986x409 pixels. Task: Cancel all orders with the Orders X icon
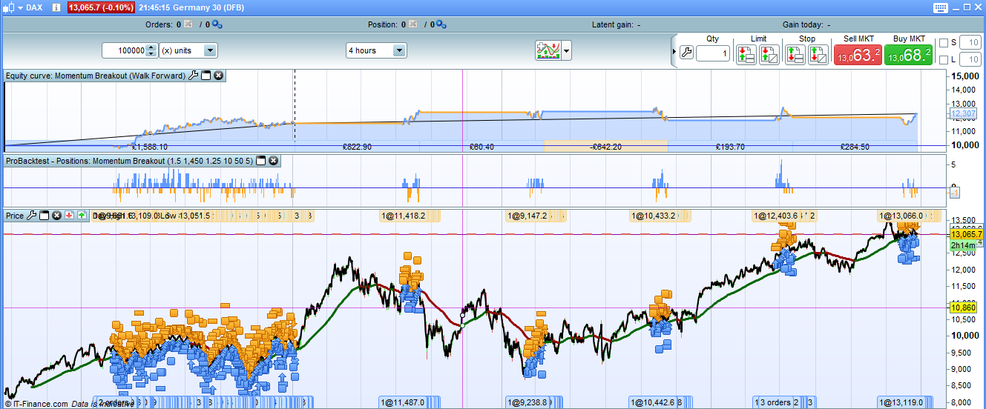188,24
